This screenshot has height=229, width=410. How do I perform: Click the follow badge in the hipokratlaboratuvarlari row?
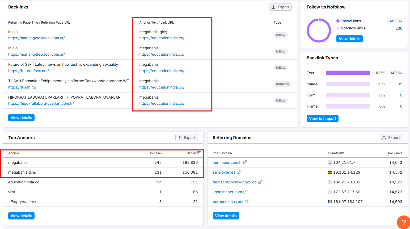click(x=281, y=100)
